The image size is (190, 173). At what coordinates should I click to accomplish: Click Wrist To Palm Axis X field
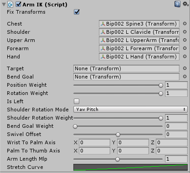tap(94, 142)
